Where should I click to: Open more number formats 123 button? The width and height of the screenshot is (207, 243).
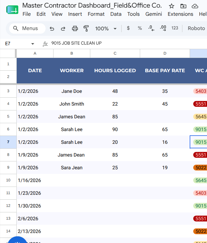coord(175,28)
